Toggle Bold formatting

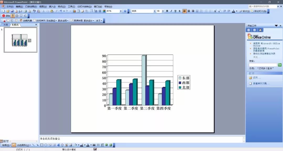tap(167, 11)
